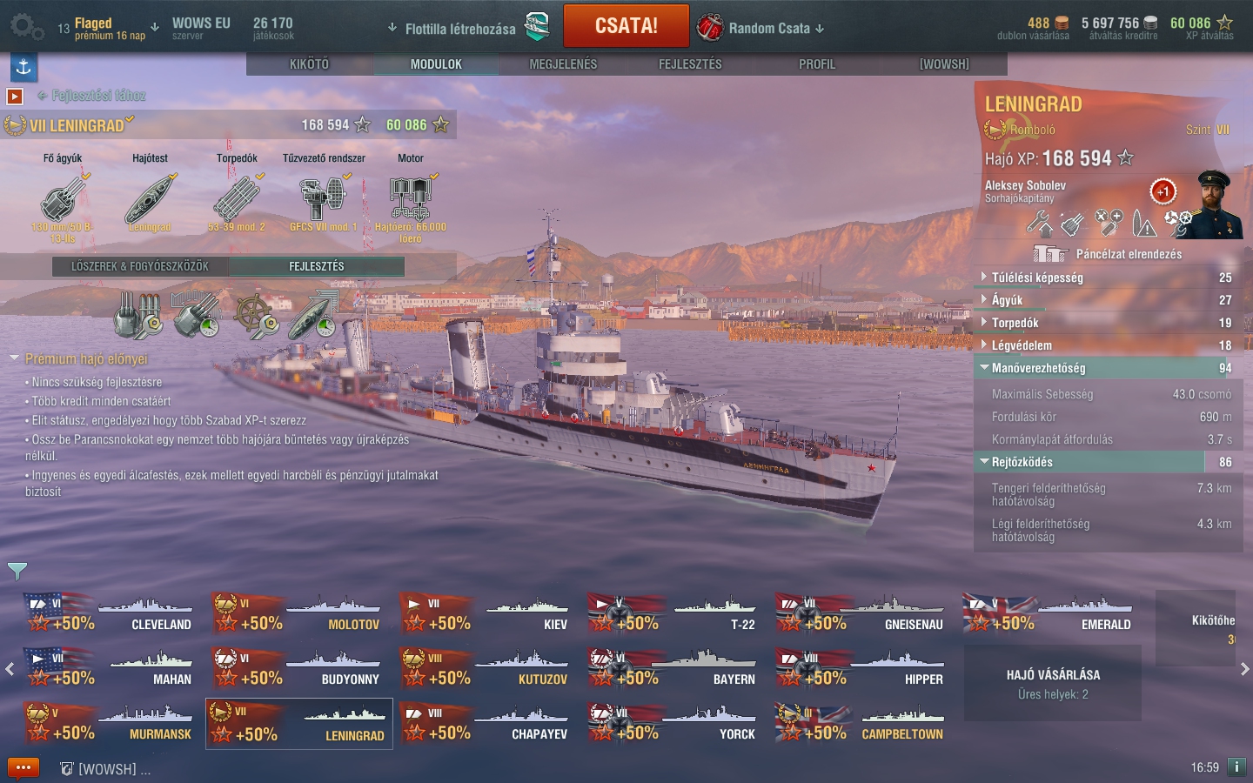Open the settings gear menu
Image resolution: width=1253 pixels, height=783 pixels.
pos(26,27)
